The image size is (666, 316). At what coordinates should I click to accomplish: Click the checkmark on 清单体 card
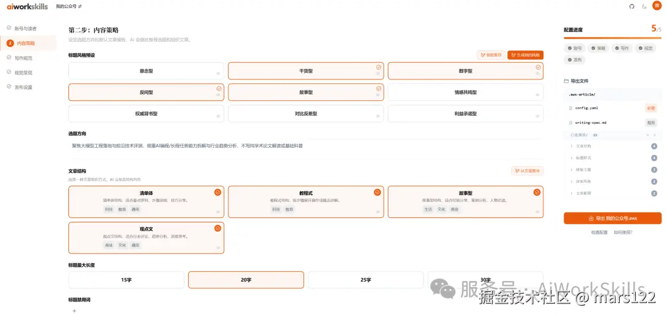pyautogui.click(x=218, y=192)
